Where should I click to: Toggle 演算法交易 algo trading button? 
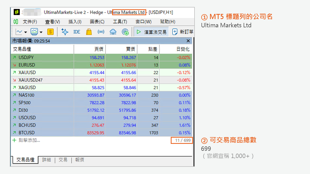click(x=151, y=32)
